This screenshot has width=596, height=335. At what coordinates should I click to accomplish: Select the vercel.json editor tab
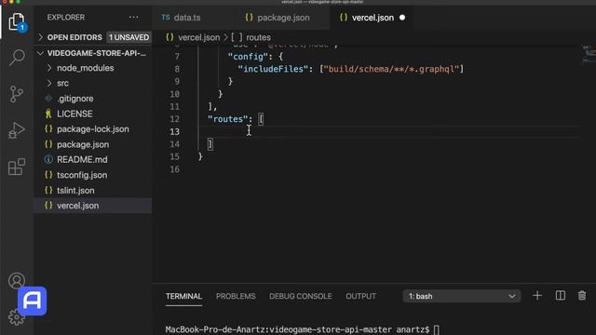tap(372, 18)
